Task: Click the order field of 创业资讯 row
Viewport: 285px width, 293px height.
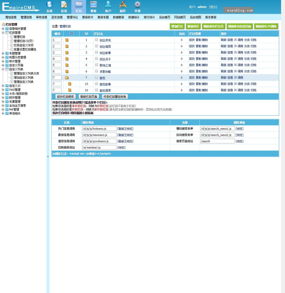Action: pyautogui.click(x=57, y=40)
